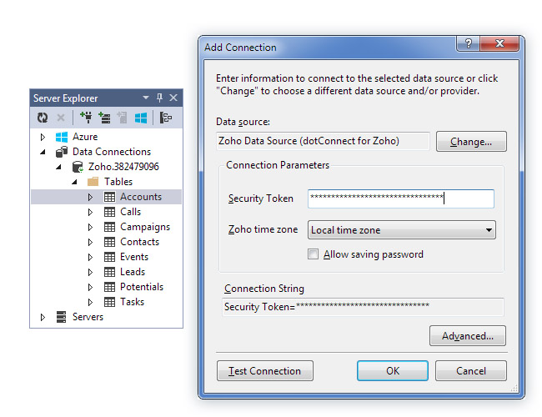This screenshot has width=542, height=417.
Task: Select the Events table label
Action: point(134,257)
